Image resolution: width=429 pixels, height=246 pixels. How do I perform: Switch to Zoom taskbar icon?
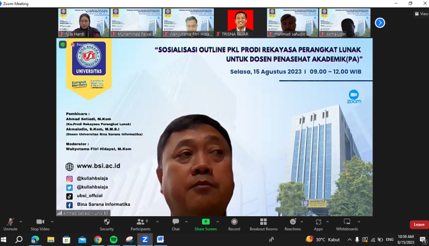point(145,240)
